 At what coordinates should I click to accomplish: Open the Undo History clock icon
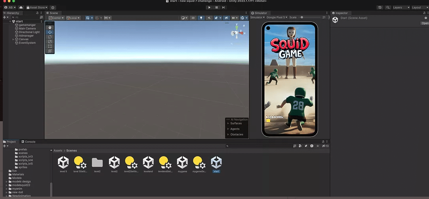click(380, 8)
